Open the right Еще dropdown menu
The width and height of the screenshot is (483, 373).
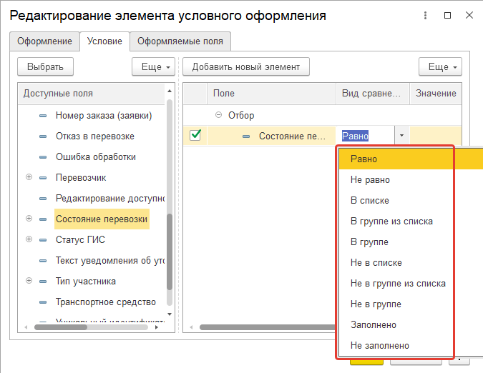coord(440,66)
